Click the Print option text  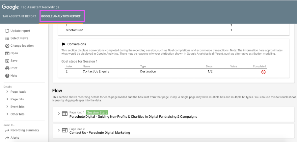pos(14,68)
